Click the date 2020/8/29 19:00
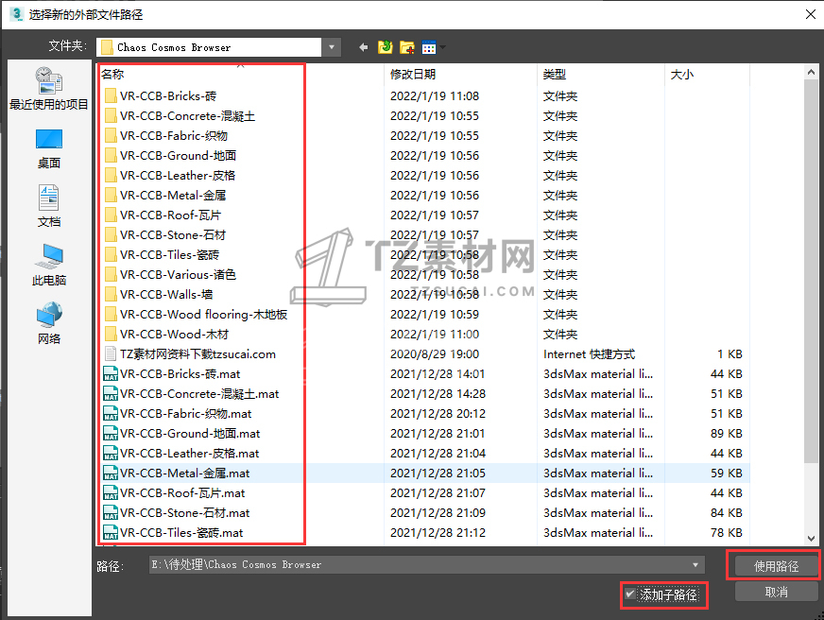 point(434,353)
